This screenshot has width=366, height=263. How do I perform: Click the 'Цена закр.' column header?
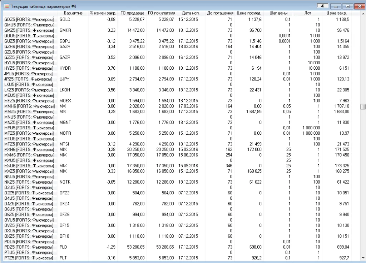337,14
